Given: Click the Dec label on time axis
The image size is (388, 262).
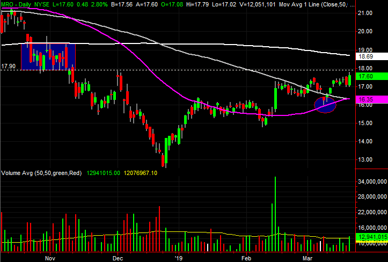Looking at the screenshot, I should click(118, 258).
